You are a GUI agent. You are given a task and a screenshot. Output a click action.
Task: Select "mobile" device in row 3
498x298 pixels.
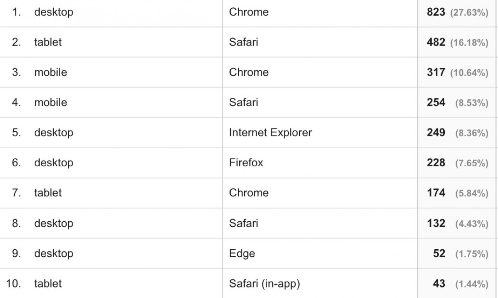pyautogui.click(x=51, y=72)
